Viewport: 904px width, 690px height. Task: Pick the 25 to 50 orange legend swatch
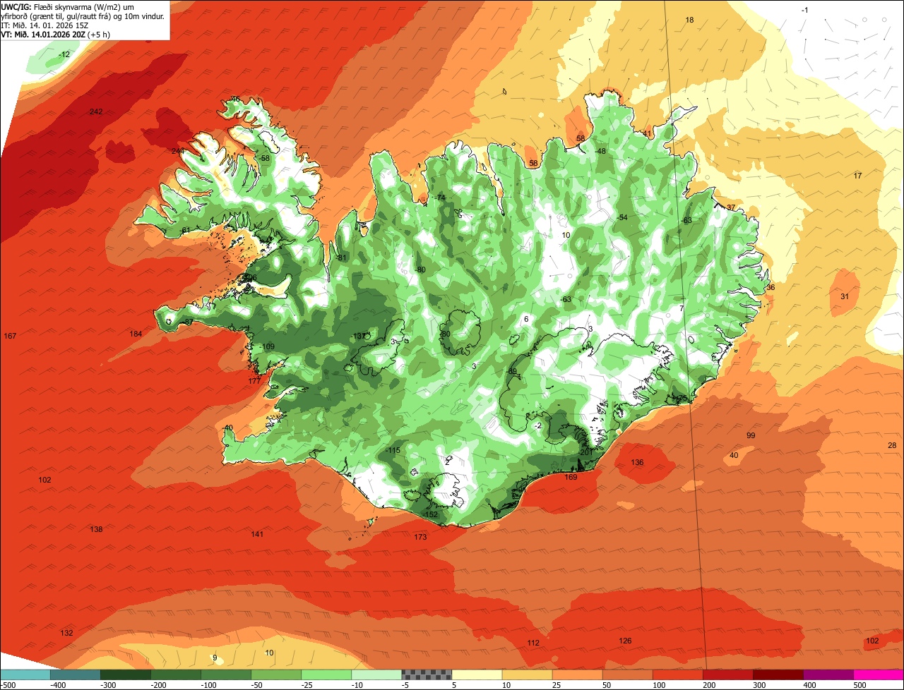click(577, 674)
